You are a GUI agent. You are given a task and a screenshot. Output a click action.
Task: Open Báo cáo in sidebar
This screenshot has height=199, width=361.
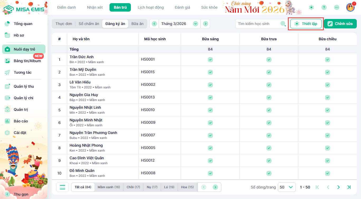pyautogui.click(x=21, y=121)
